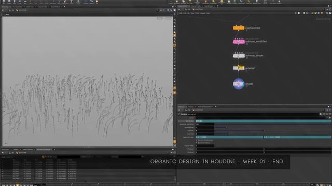
Task: Add a new pane tab beside Asset Browser
Action: click(217, 6)
